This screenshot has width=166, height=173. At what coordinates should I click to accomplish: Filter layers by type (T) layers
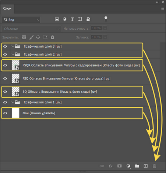[73, 19]
